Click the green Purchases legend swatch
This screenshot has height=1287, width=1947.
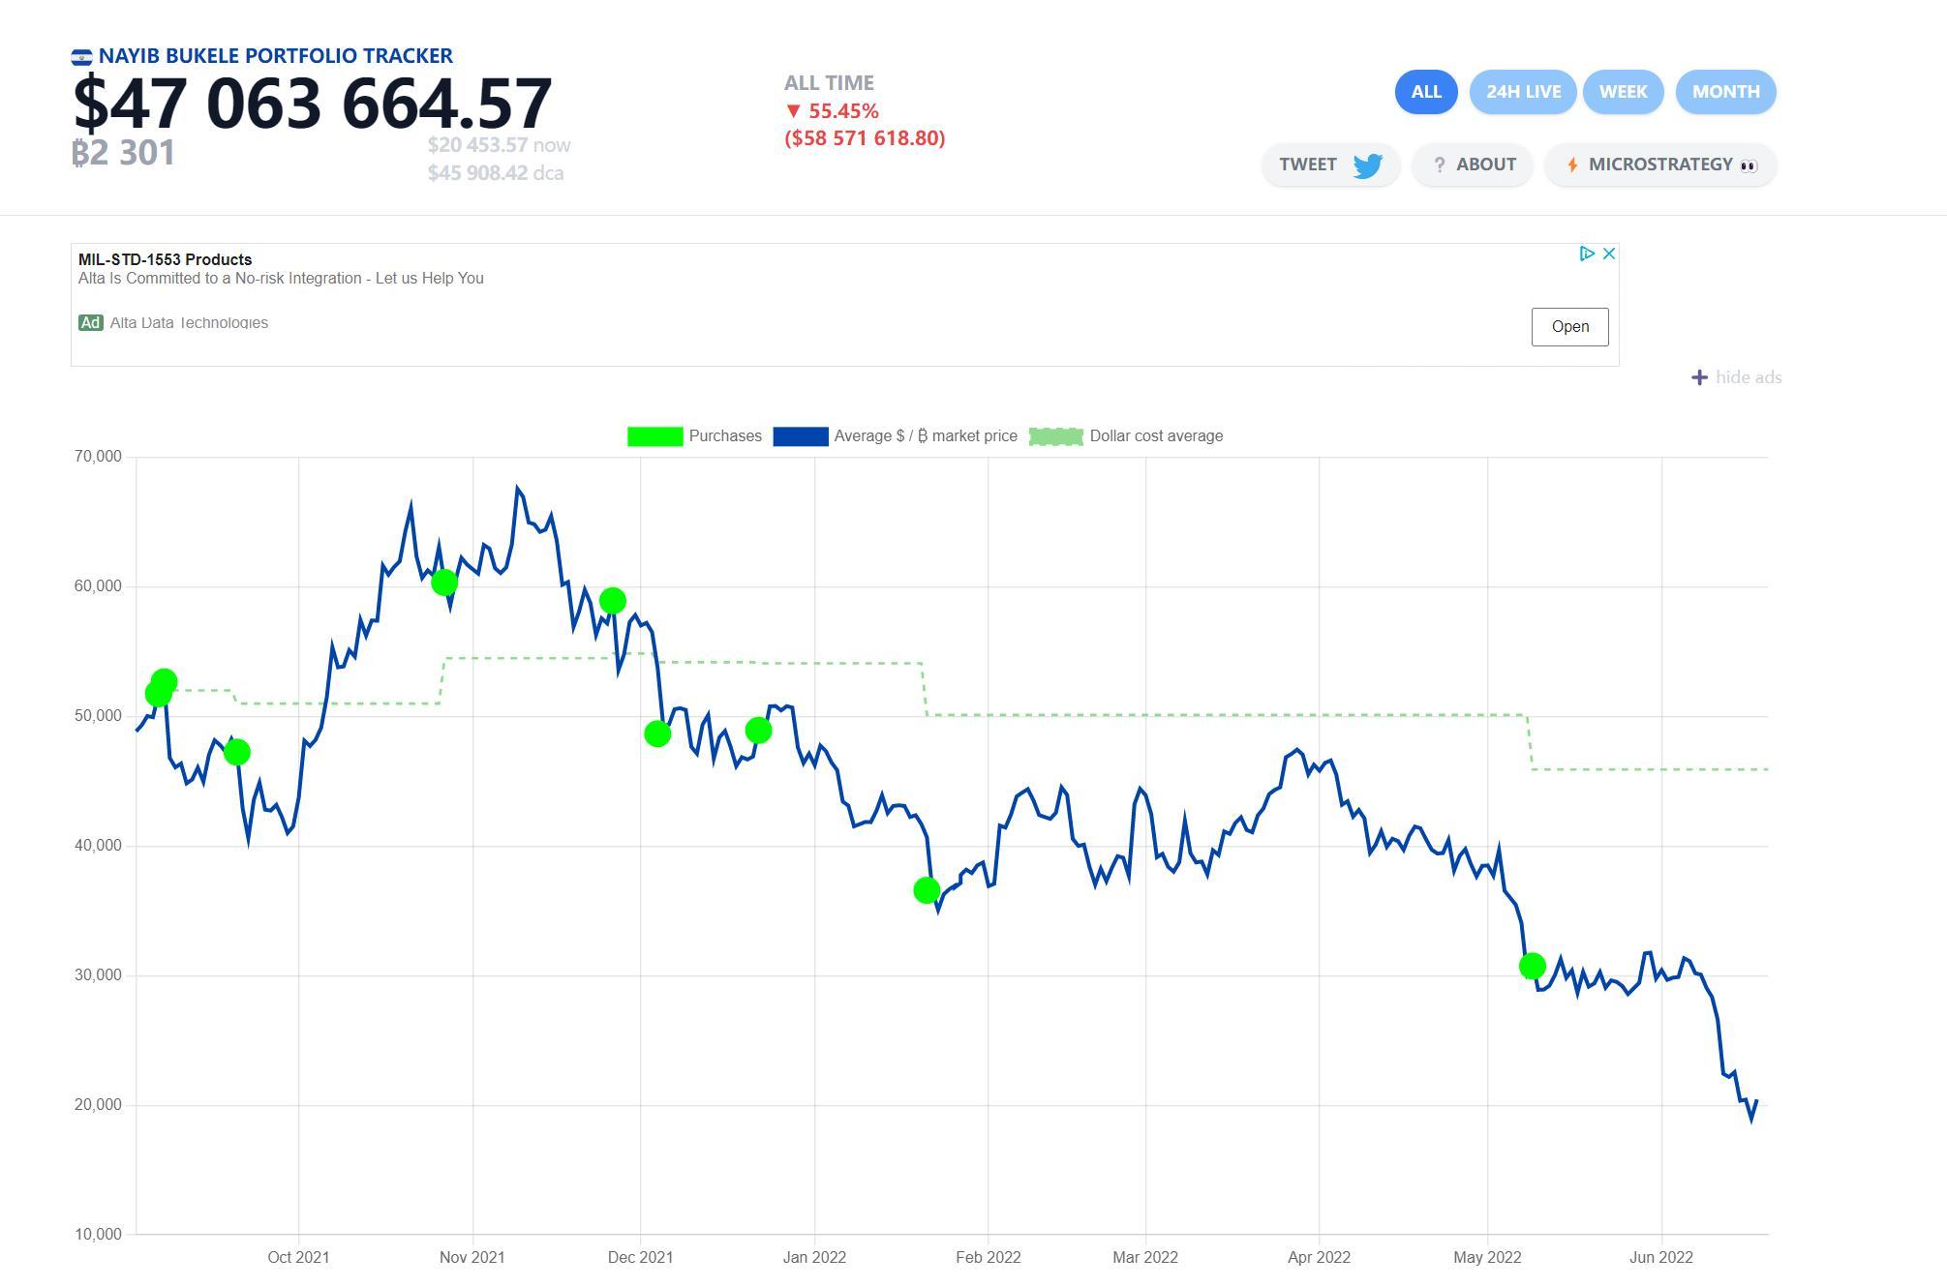coord(655,435)
